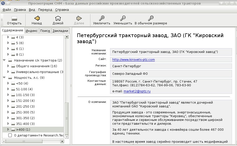Switch to the Поиск tab
Image resolution: width=237 pixels, height=146 pixels.
click(x=45, y=31)
